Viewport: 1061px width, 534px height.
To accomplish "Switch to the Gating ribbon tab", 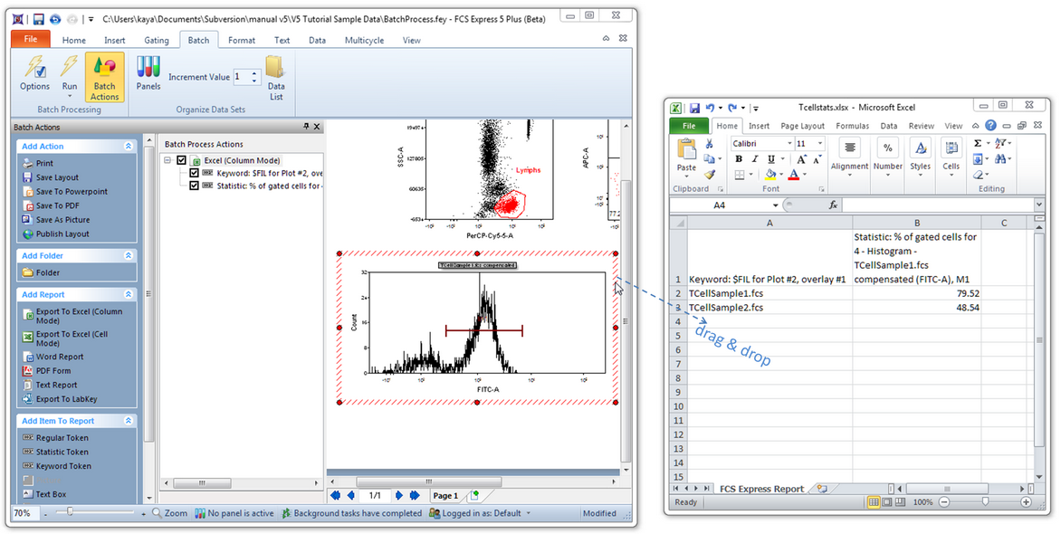I will click(x=157, y=40).
